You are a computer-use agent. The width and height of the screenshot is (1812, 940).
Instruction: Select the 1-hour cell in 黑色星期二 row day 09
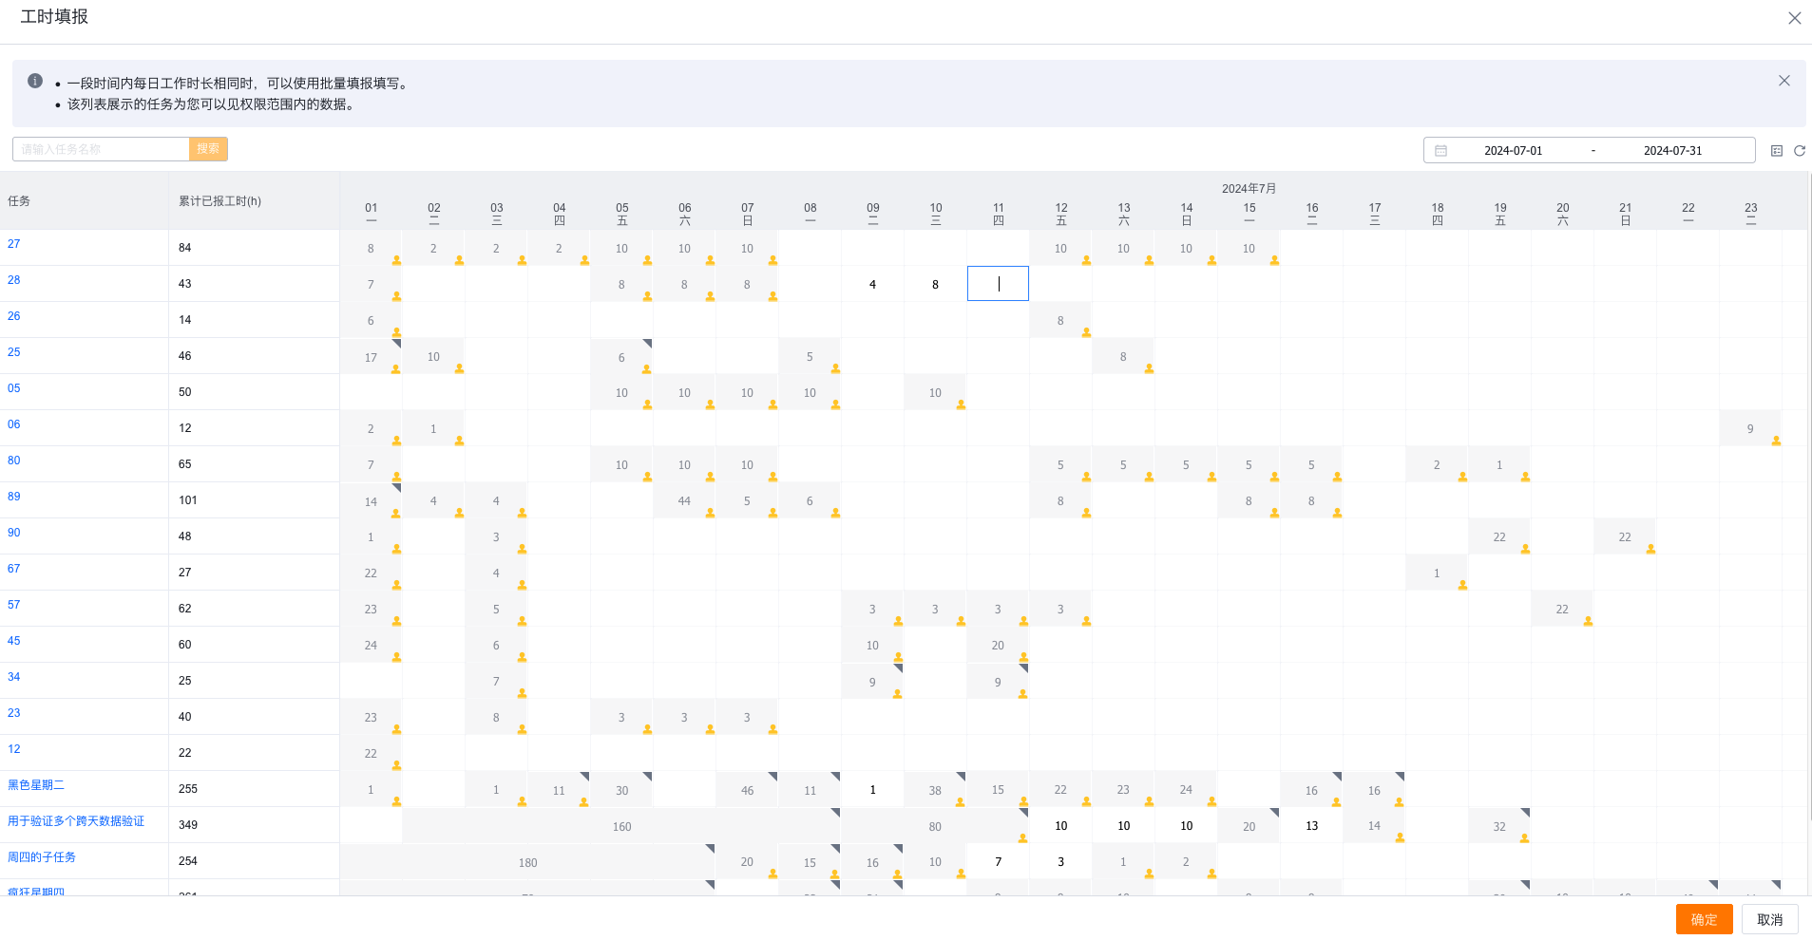(x=872, y=790)
